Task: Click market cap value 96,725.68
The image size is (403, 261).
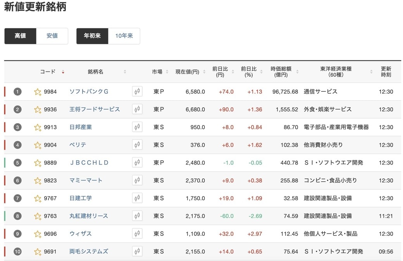Action: 285,92
